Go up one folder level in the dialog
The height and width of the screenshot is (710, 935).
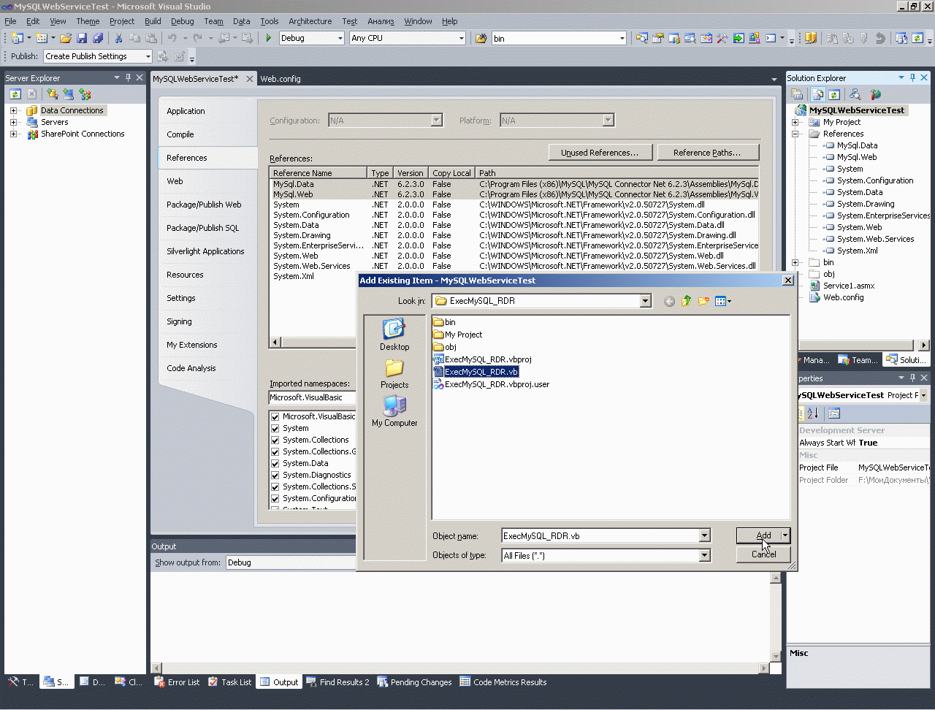(x=687, y=301)
